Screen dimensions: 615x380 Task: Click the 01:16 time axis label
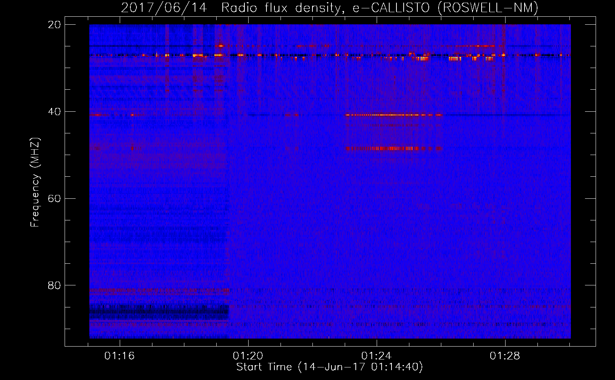(120, 356)
